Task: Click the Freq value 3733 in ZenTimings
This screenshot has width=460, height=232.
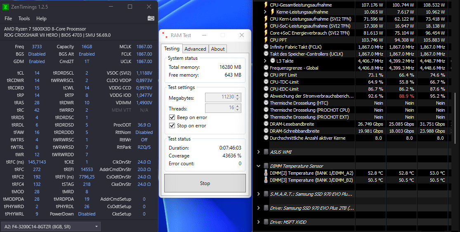Action: coord(37,47)
